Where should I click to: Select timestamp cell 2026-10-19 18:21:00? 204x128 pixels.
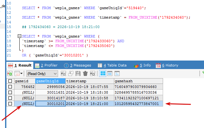click(90, 104)
